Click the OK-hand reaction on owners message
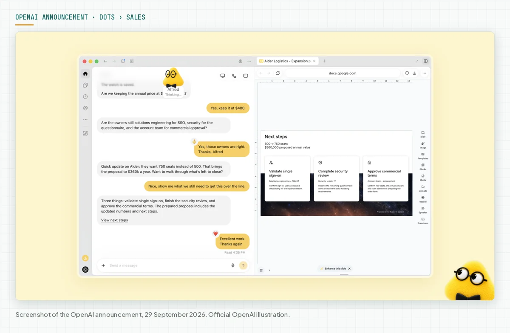Viewport: 510px width, 333px height. coord(194,141)
